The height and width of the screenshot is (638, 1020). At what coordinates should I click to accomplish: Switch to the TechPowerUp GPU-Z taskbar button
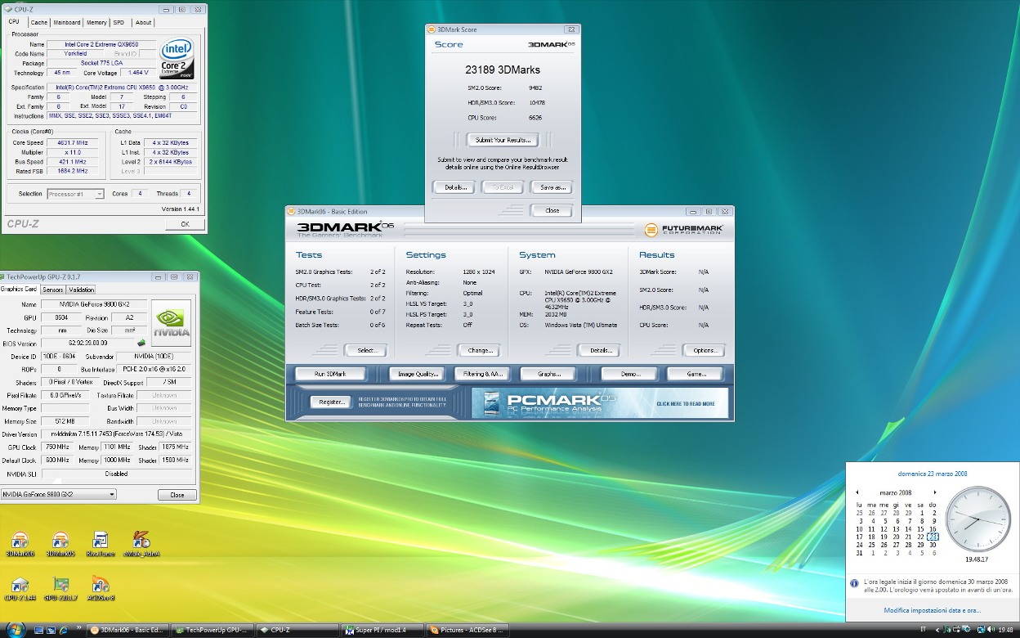click(x=212, y=630)
